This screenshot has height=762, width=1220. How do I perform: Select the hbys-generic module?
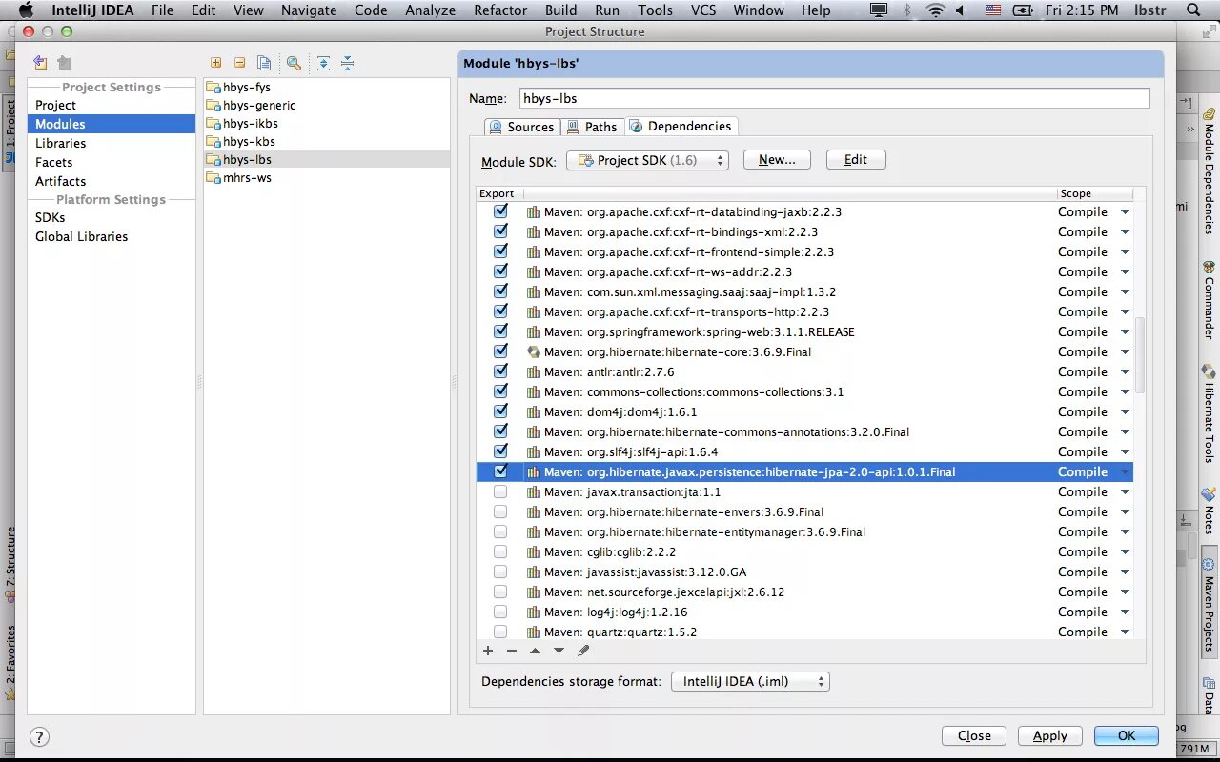coord(326,106)
